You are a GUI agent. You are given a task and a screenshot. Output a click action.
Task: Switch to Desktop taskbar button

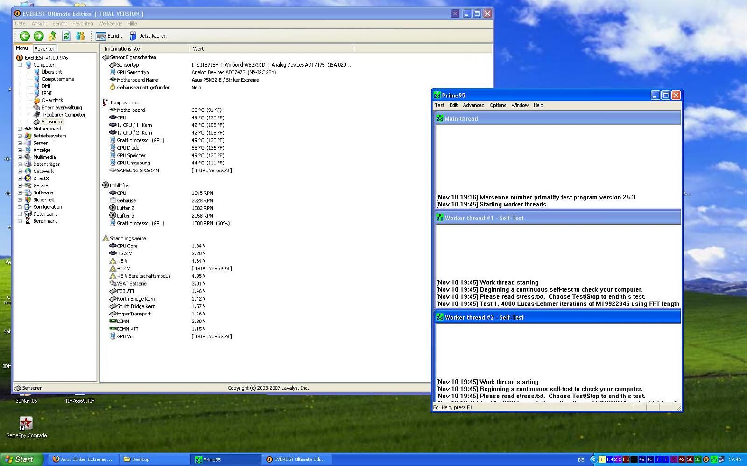(x=154, y=459)
